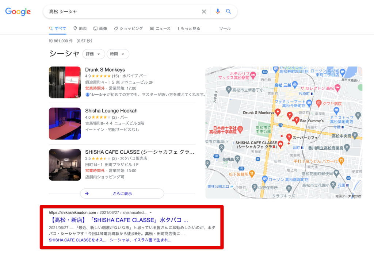Clear the search box with X icon
Screen dimensions: 374x253
click(204, 11)
